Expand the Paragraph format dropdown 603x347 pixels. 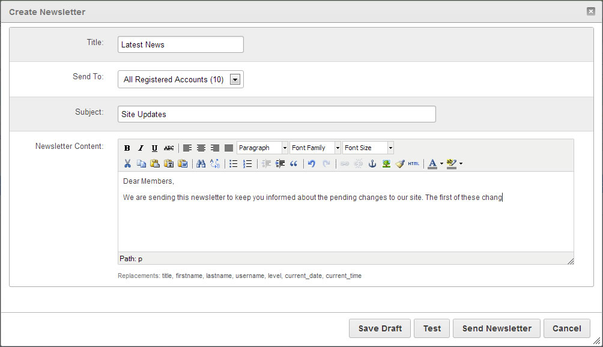click(x=285, y=148)
